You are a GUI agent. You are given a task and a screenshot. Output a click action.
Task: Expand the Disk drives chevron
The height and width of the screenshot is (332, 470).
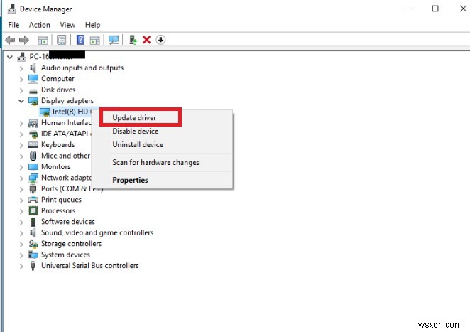[21, 90]
